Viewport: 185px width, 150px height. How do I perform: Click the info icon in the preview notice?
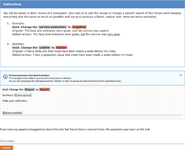[5, 77]
